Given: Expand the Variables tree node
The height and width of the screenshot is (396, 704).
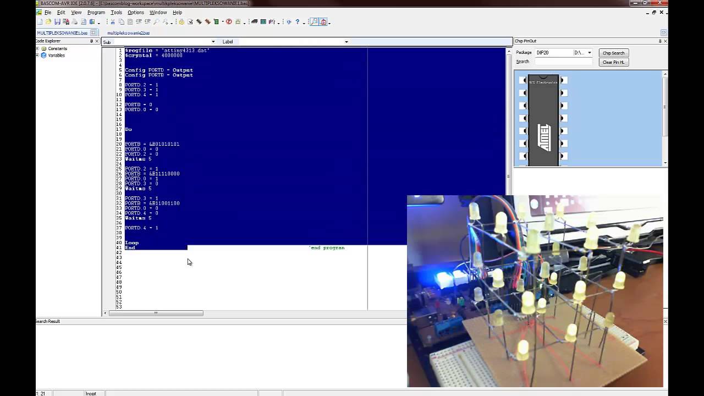Looking at the screenshot, I should point(37,55).
